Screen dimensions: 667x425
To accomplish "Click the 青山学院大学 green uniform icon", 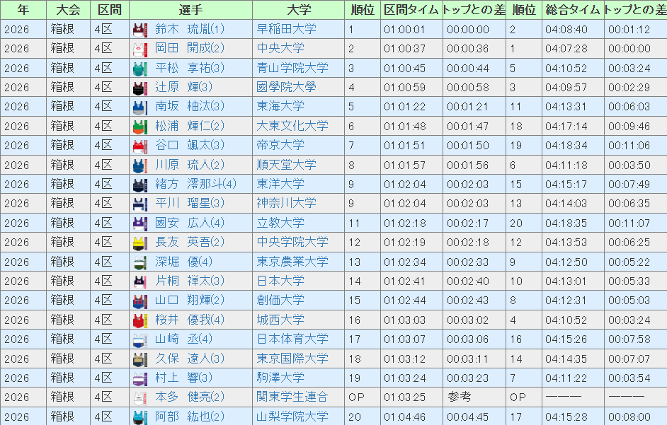I will (x=139, y=69).
